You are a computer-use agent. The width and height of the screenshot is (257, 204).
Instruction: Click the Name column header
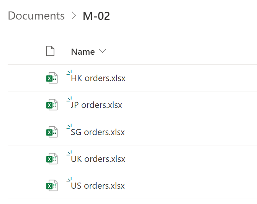pos(83,52)
